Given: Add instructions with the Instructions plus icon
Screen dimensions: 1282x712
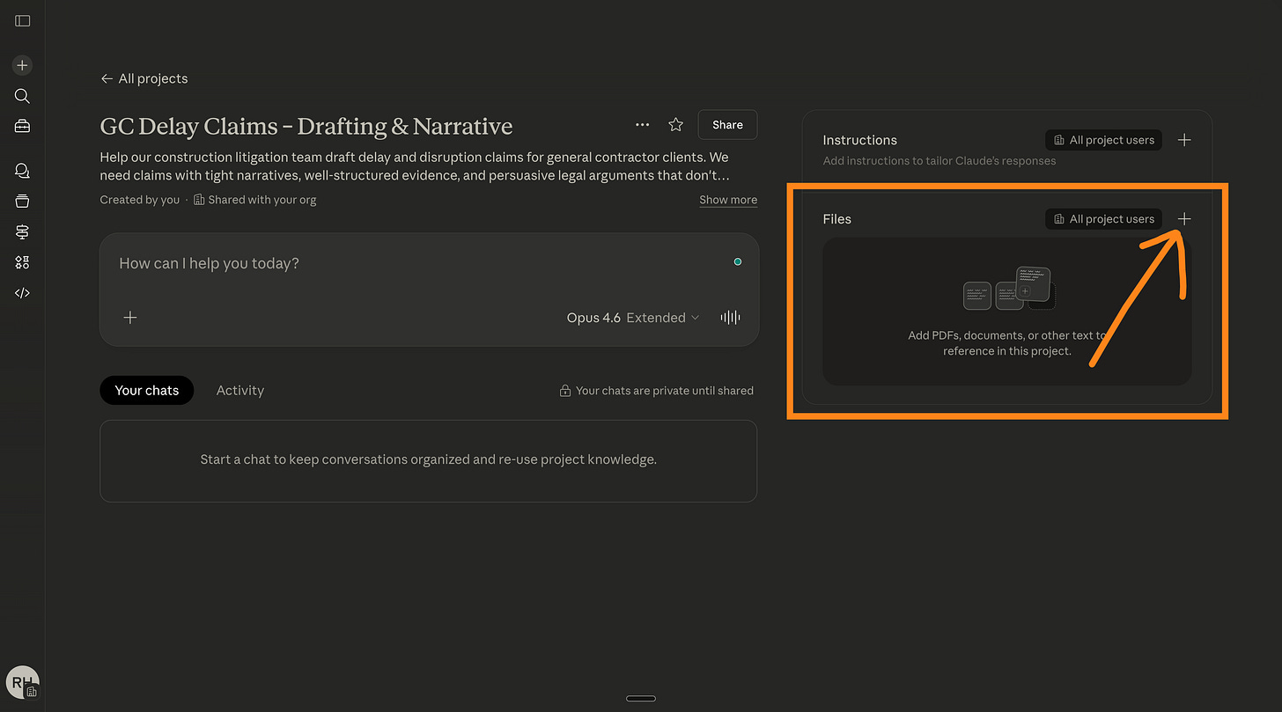Looking at the screenshot, I should coord(1184,140).
